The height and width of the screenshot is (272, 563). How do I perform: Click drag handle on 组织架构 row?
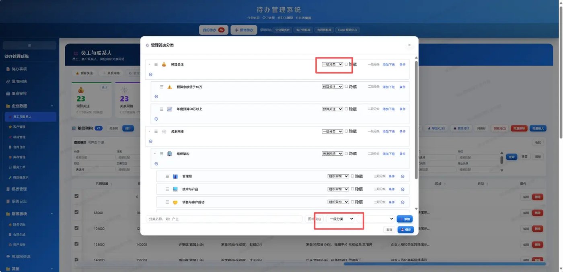162,154
